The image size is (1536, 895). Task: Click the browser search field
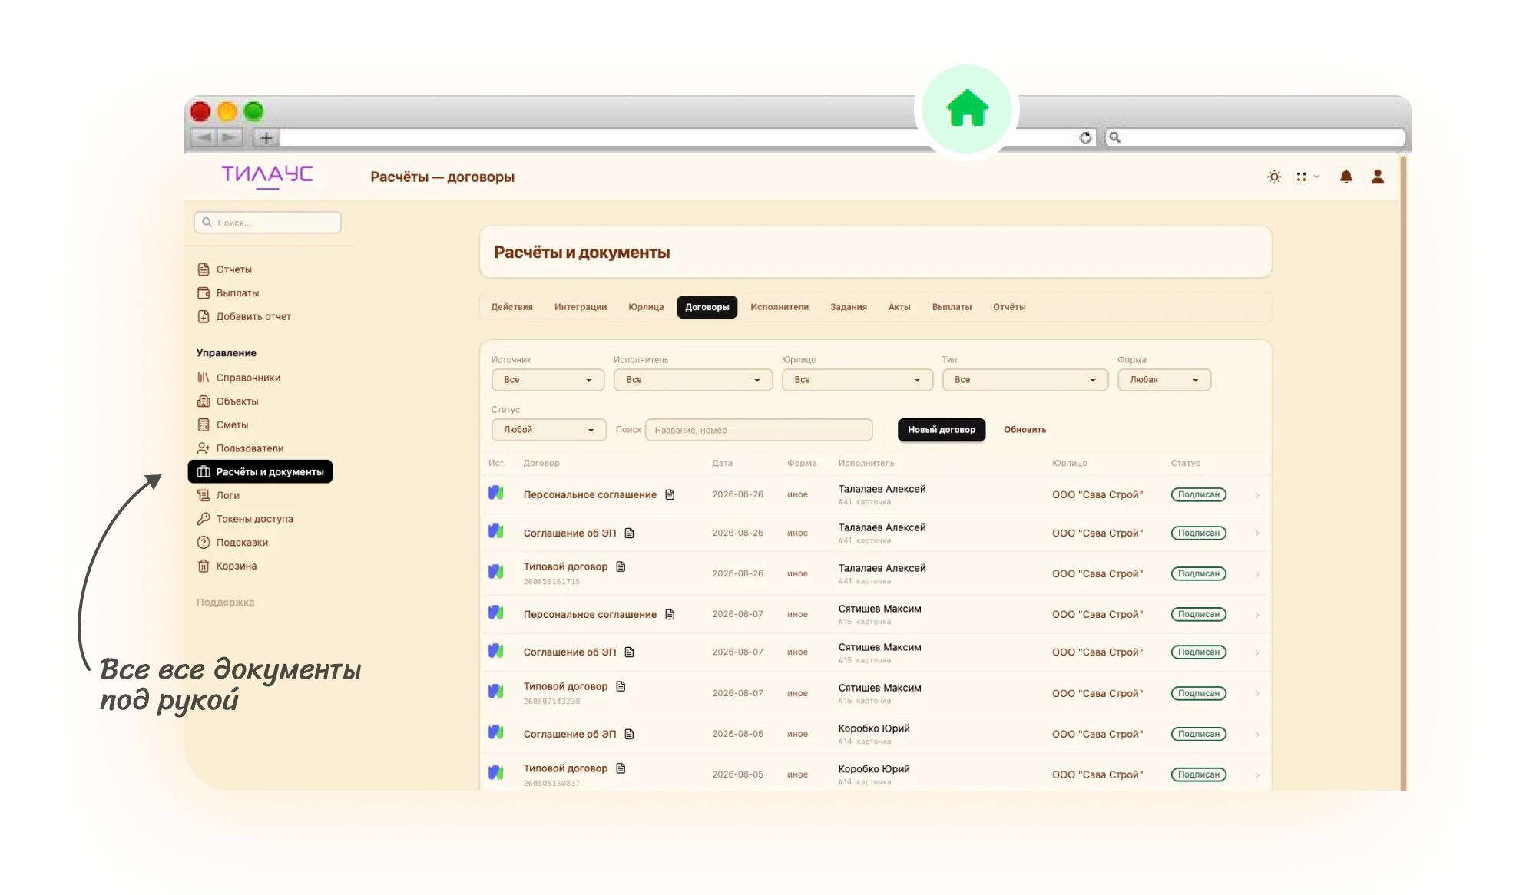tap(1255, 137)
